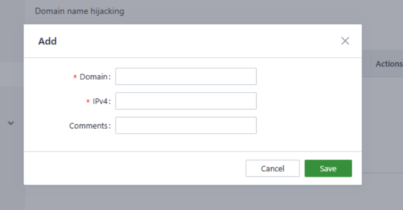Viewport: 403px width, 210px height.
Task: Close the Add dialog with the X icon
Action: (345, 41)
